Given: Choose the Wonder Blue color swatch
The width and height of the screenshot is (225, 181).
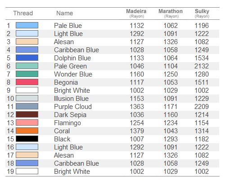Looking at the screenshot, I should click(27, 74).
